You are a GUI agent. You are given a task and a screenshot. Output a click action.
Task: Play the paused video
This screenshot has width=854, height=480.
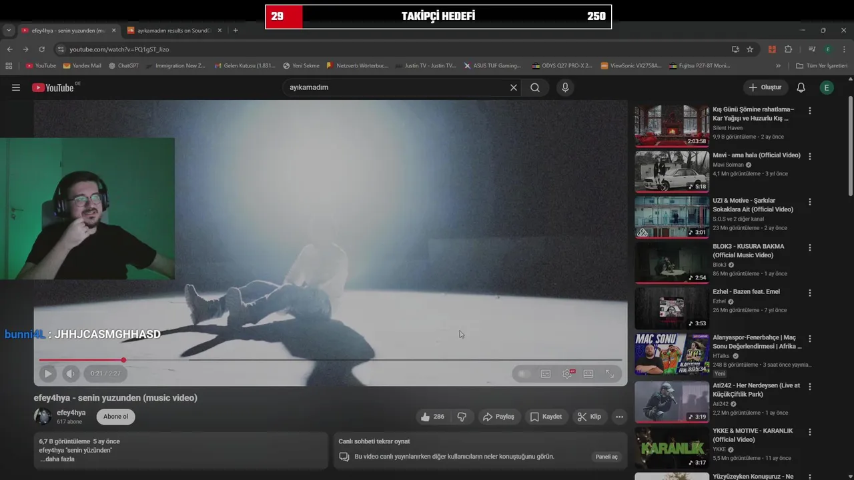tap(48, 374)
